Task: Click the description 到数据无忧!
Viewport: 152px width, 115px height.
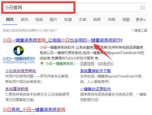Action: [x=90, y=100]
